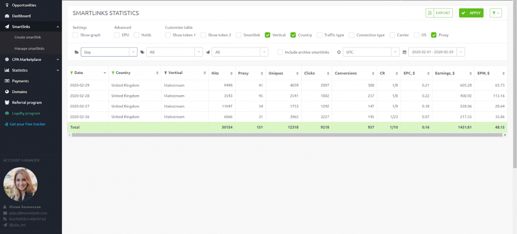Click the Referral program people icon
This screenshot has height=234, width=517.
coord(7,102)
